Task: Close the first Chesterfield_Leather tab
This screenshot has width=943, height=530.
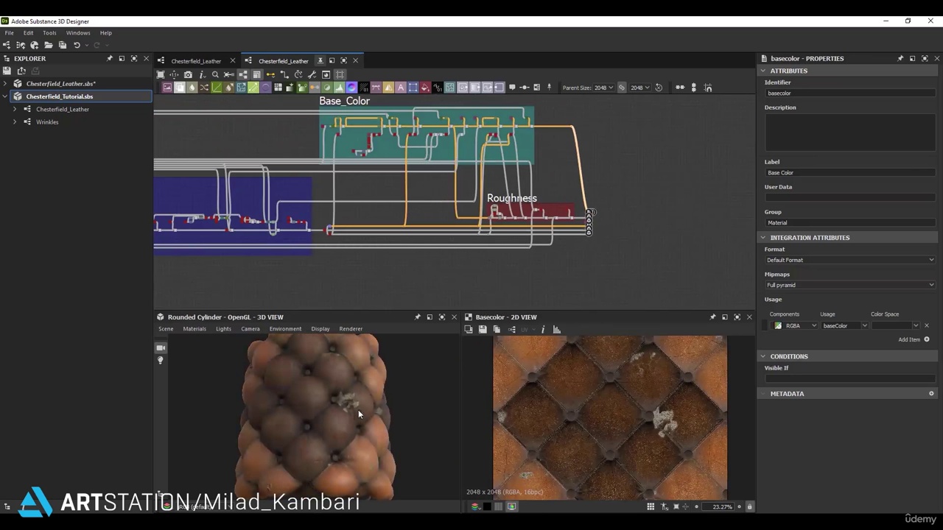Action: (x=233, y=60)
